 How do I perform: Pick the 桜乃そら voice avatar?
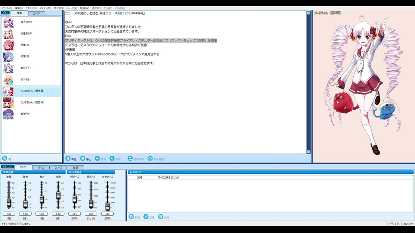pyautogui.click(x=8, y=79)
